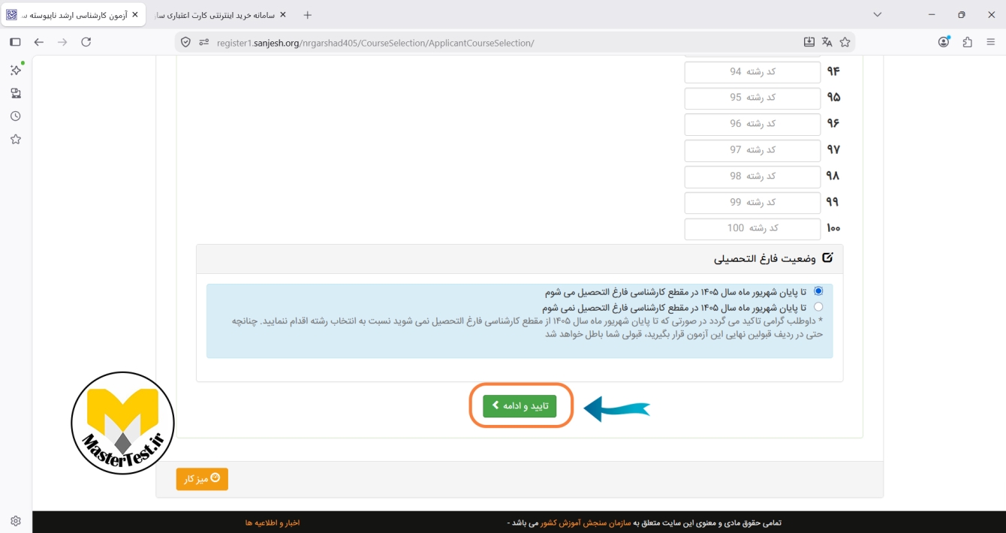Open the extensions puzzle icon
Image resolution: width=1006 pixels, height=533 pixels.
967,42
